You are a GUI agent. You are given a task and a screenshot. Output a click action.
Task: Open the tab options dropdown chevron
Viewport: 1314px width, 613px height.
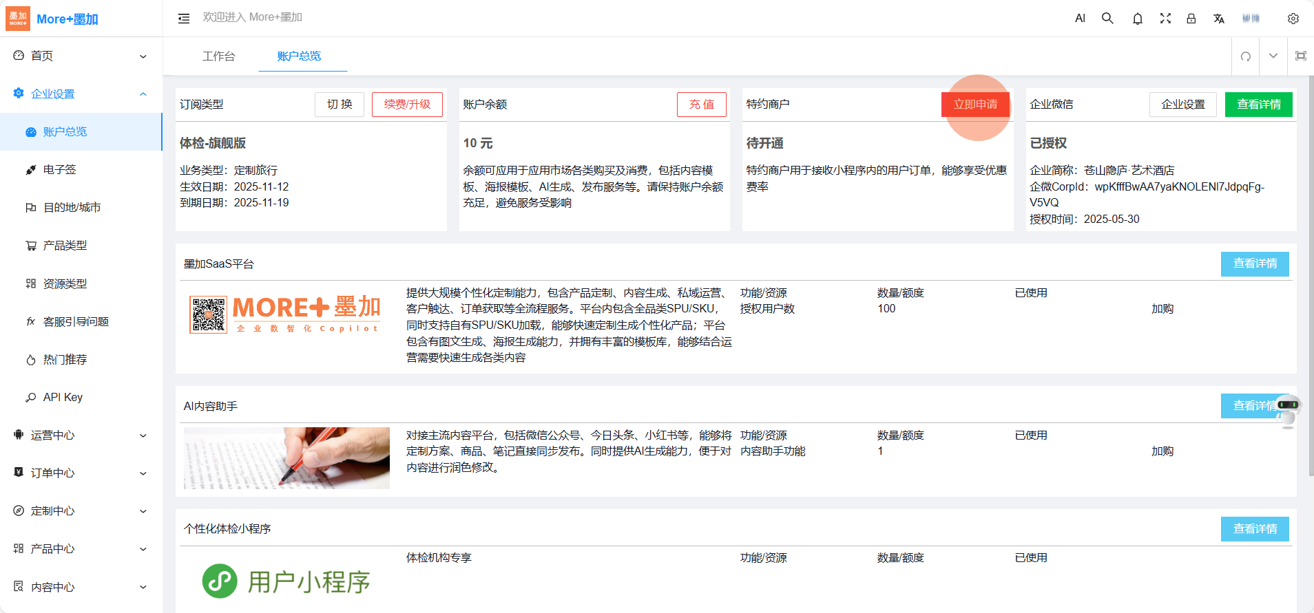pos(1273,56)
